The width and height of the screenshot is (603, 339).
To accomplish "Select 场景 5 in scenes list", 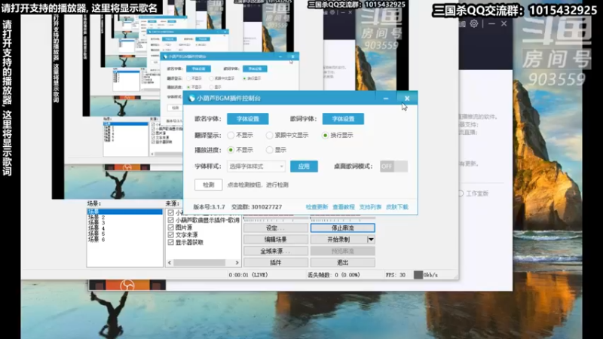I will (x=96, y=234).
